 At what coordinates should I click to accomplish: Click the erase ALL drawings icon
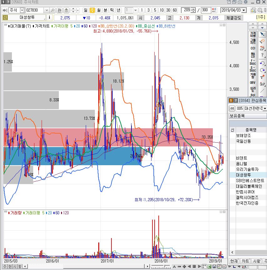tap(262, 48)
